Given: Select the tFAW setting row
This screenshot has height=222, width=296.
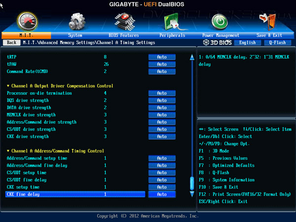Looking at the screenshot, I should click(75, 64).
